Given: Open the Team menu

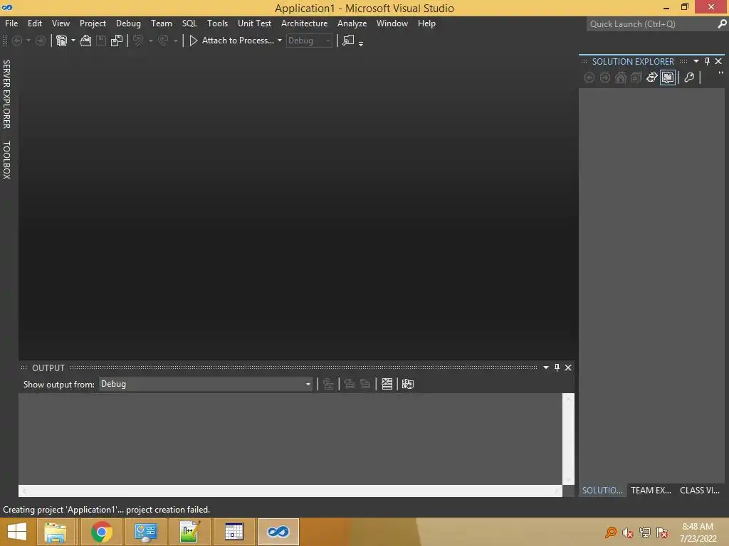Looking at the screenshot, I should 162,23.
